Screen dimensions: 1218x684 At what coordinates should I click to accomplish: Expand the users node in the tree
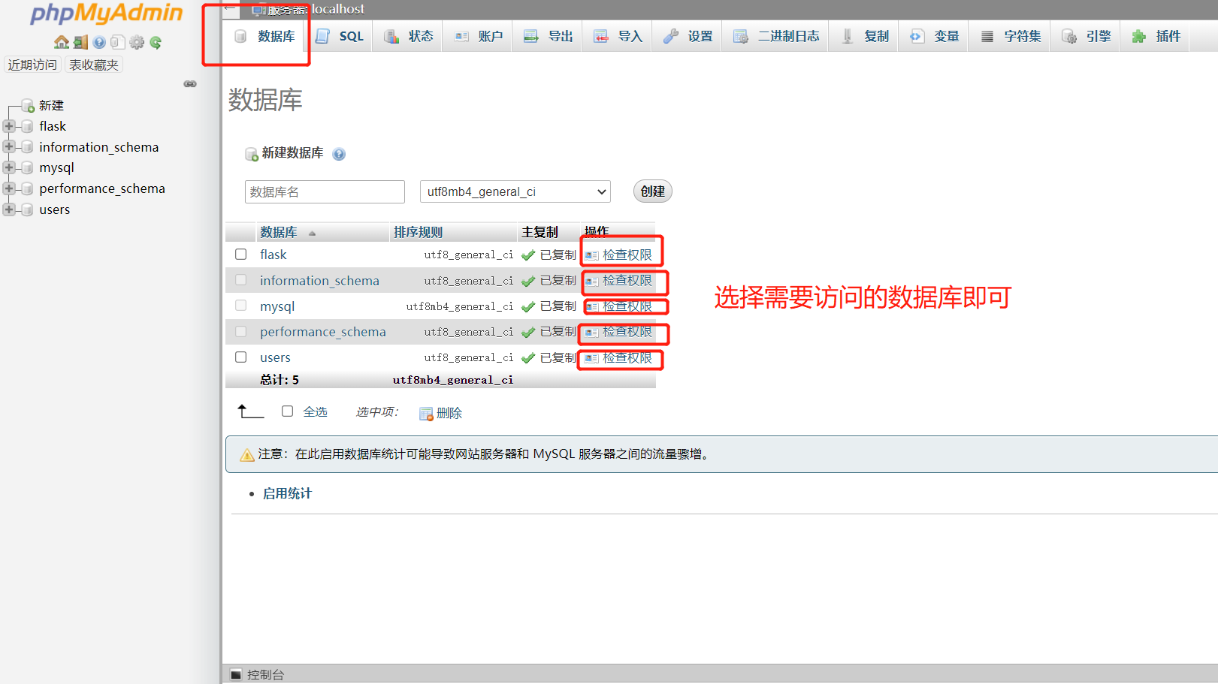(x=8, y=209)
